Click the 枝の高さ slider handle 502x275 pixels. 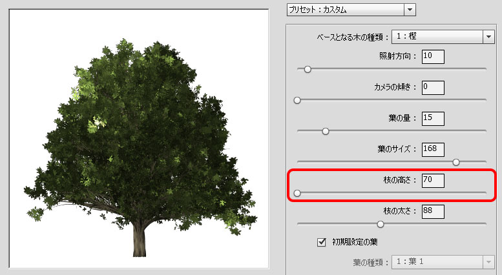click(x=297, y=193)
